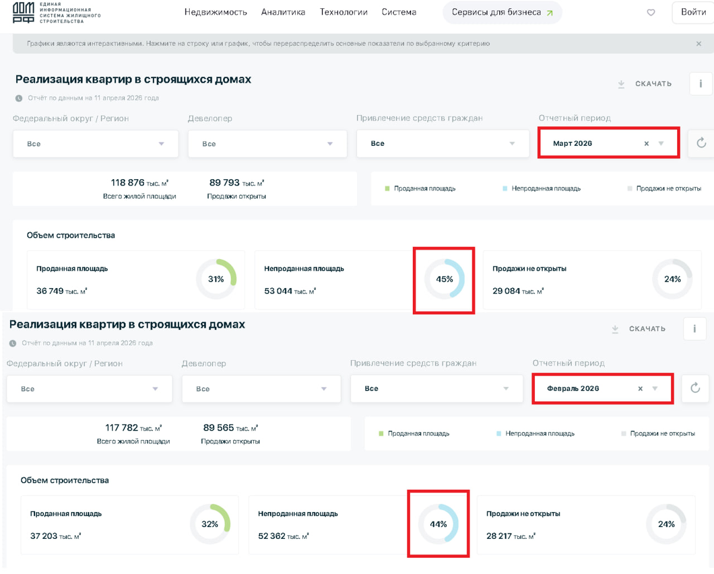This screenshot has height=574, width=714.
Task: Reset filters with upper refresh icon
Action: pos(701,143)
